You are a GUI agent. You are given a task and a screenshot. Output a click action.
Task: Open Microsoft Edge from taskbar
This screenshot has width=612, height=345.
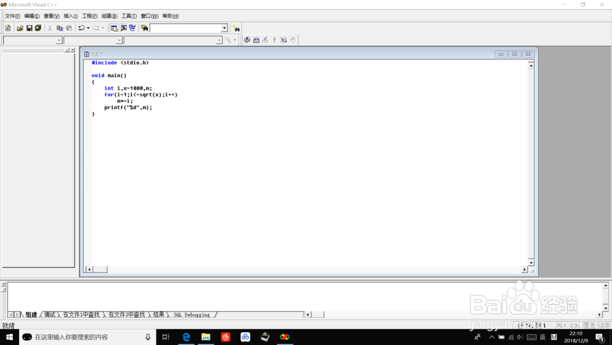[x=186, y=337]
